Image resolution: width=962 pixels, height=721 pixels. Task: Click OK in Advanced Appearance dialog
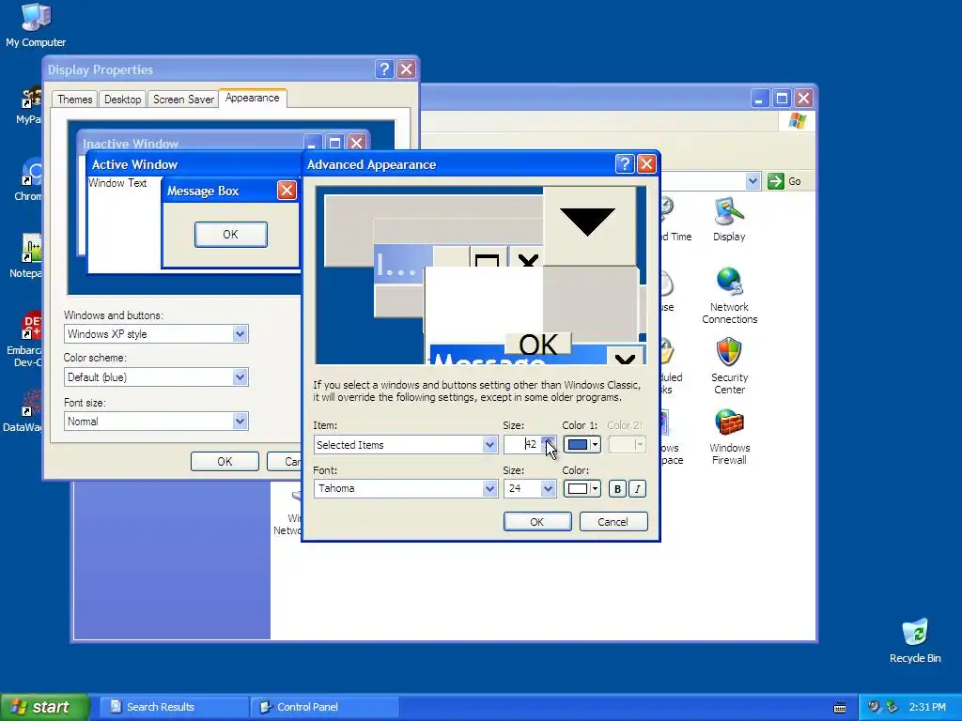point(537,522)
